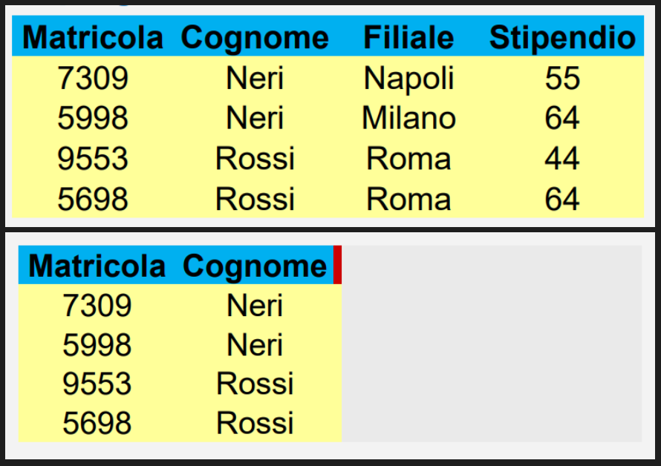This screenshot has width=661, height=466.
Task: Select the stipendio value 55
Action: [562, 78]
